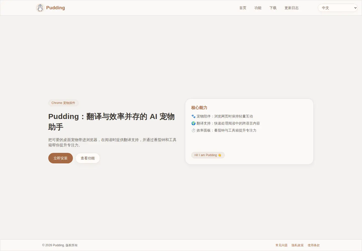Click the 核心能力 heading
362x251 pixels.
tap(199, 108)
